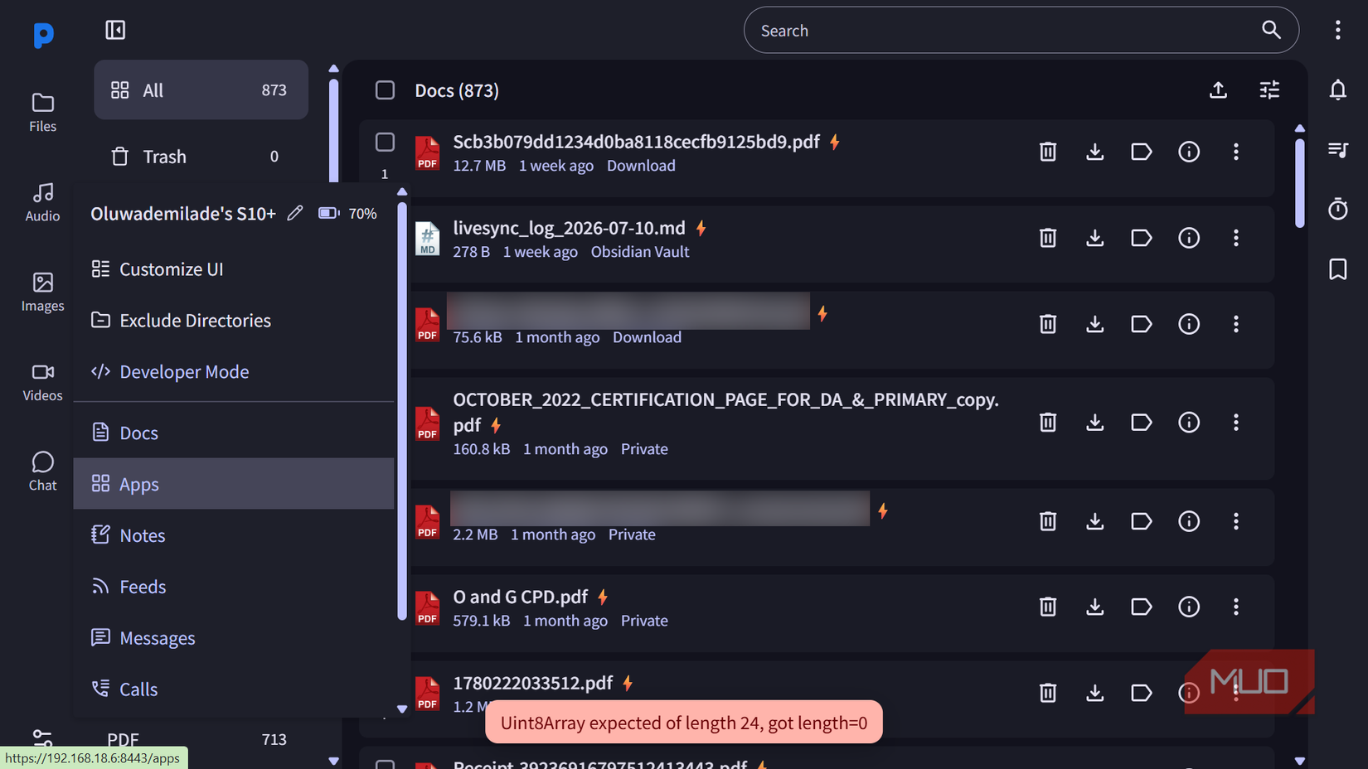Image resolution: width=1368 pixels, height=769 pixels.
Task: Open more options for O and G CPD.pdf
Action: tap(1235, 607)
